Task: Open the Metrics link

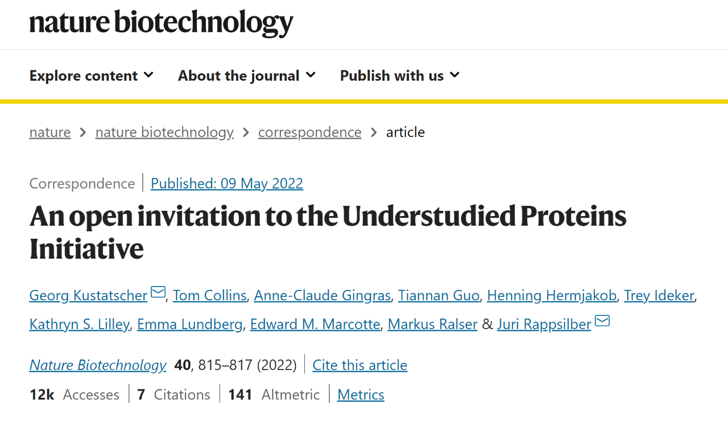Action: click(x=361, y=394)
